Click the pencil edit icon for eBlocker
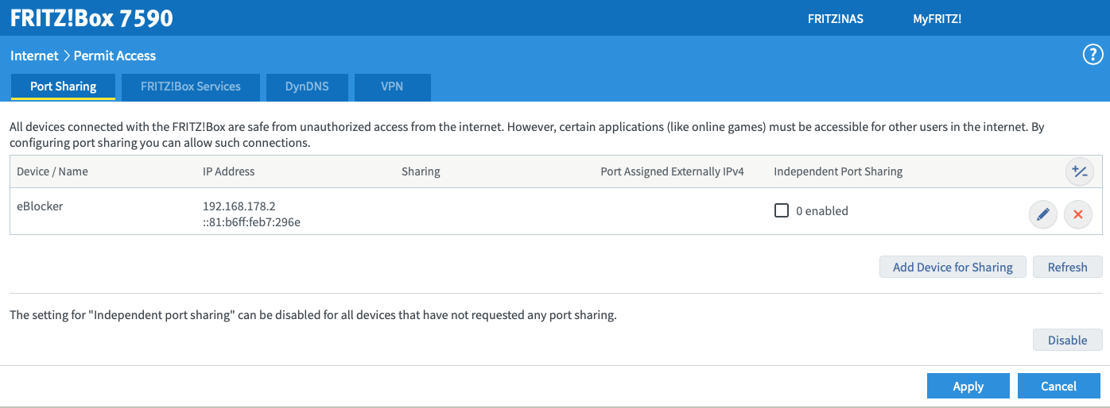The width and height of the screenshot is (1110, 408). pos(1043,214)
